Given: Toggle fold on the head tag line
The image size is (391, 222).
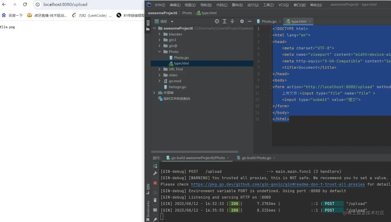Looking at the screenshot, I should [x=271, y=42].
